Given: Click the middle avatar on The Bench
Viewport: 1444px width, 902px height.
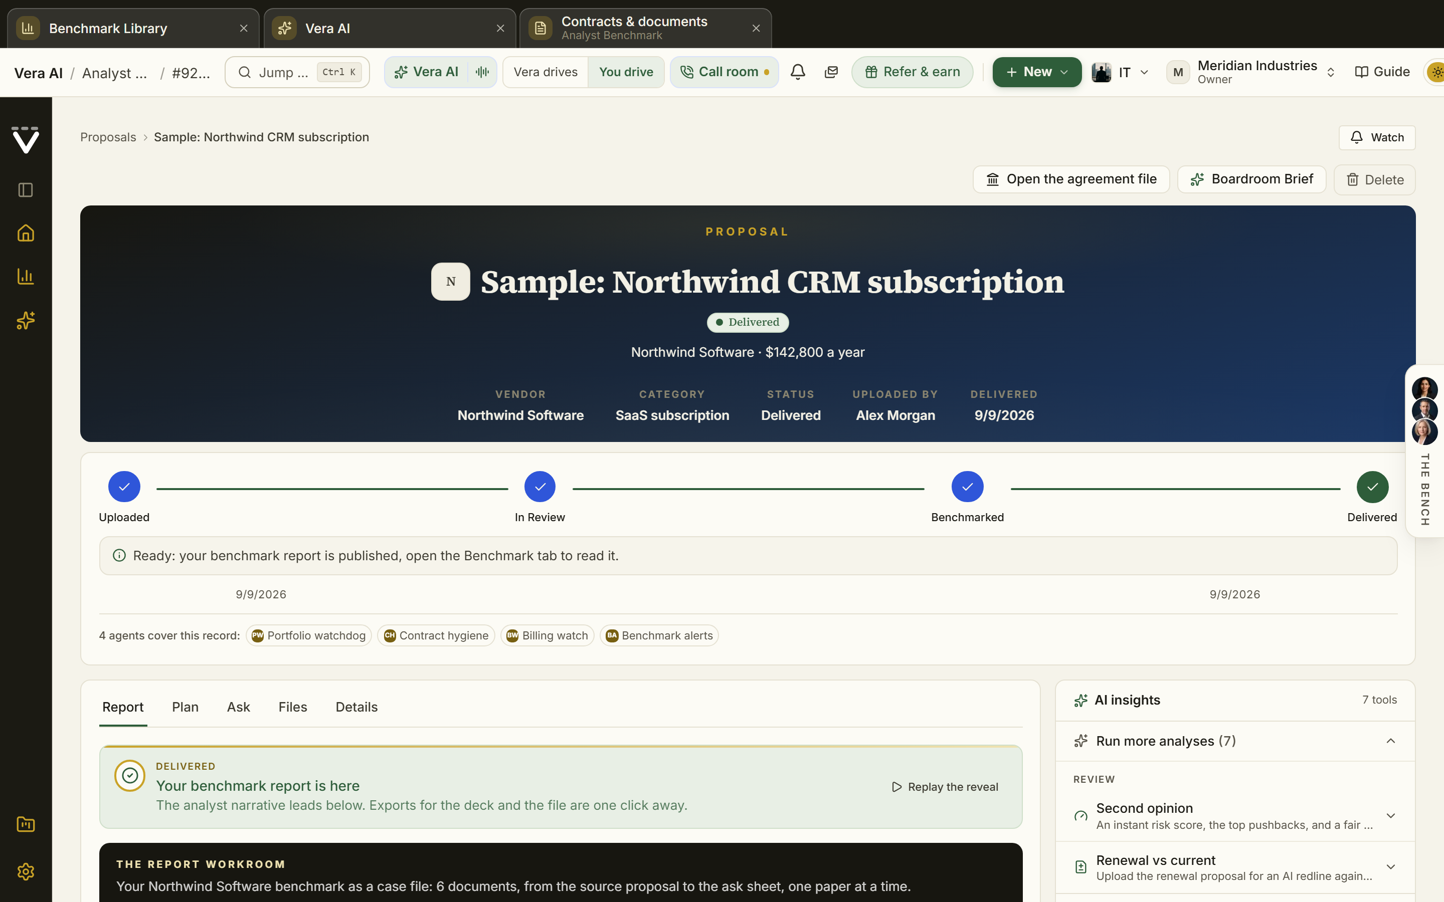Looking at the screenshot, I should pos(1424,410).
